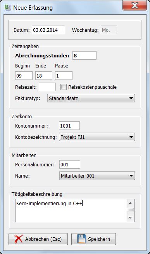Click the empty Reisezeit field

[47, 87]
